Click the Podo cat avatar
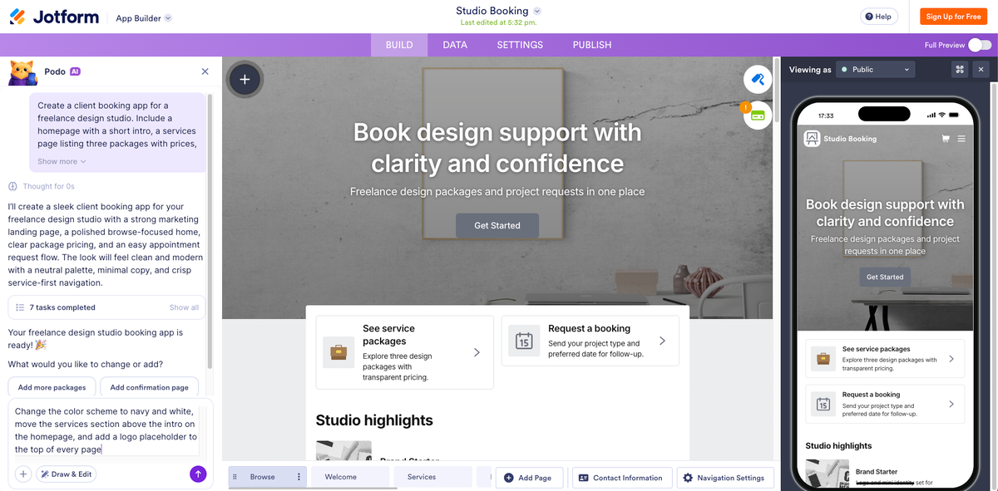Image resolution: width=998 pixels, height=491 pixels. click(22, 73)
